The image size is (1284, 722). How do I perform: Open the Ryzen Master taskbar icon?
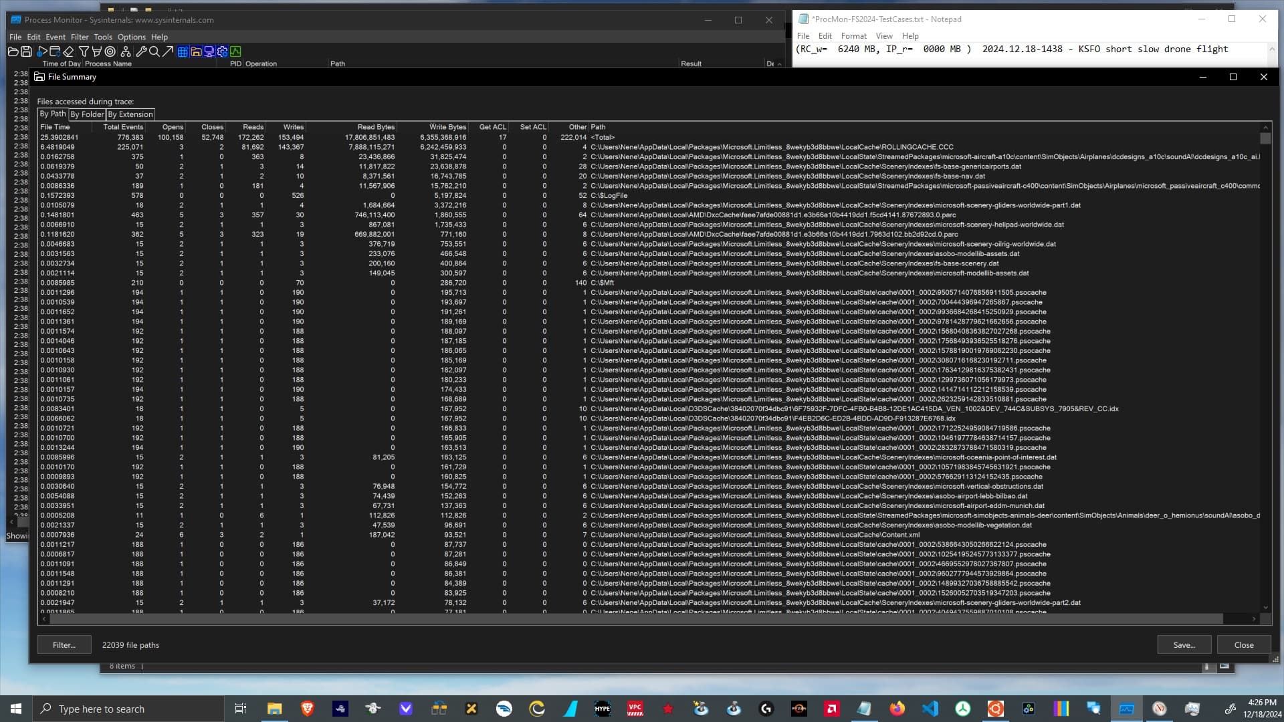(x=798, y=709)
